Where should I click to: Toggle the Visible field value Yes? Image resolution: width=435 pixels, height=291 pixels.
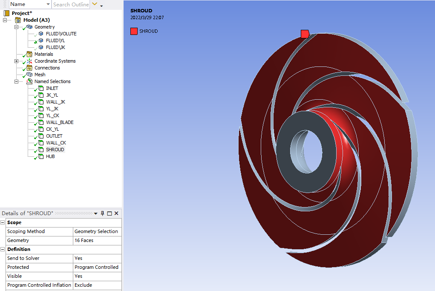coord(97,276)
